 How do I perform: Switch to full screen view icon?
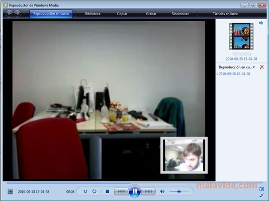261,189
